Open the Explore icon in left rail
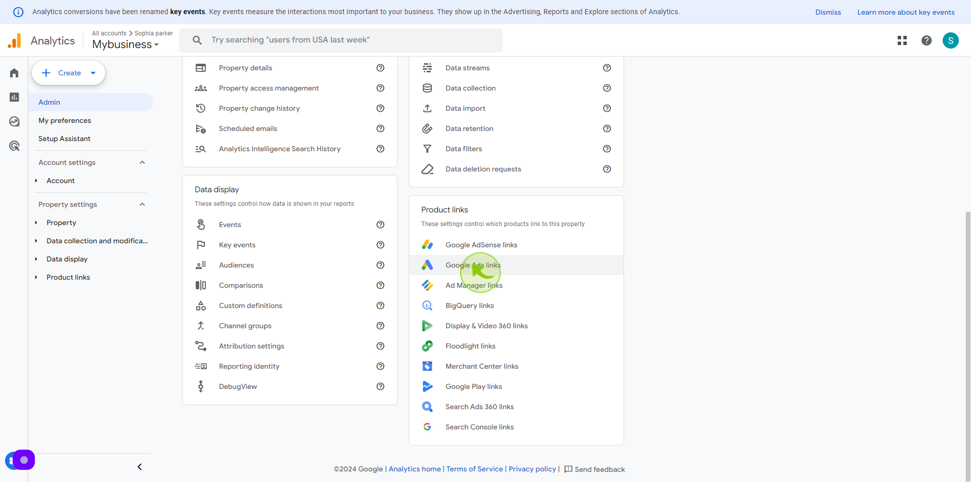The width and height of the screenshot is (971, 482). click(x=14, y=121)
